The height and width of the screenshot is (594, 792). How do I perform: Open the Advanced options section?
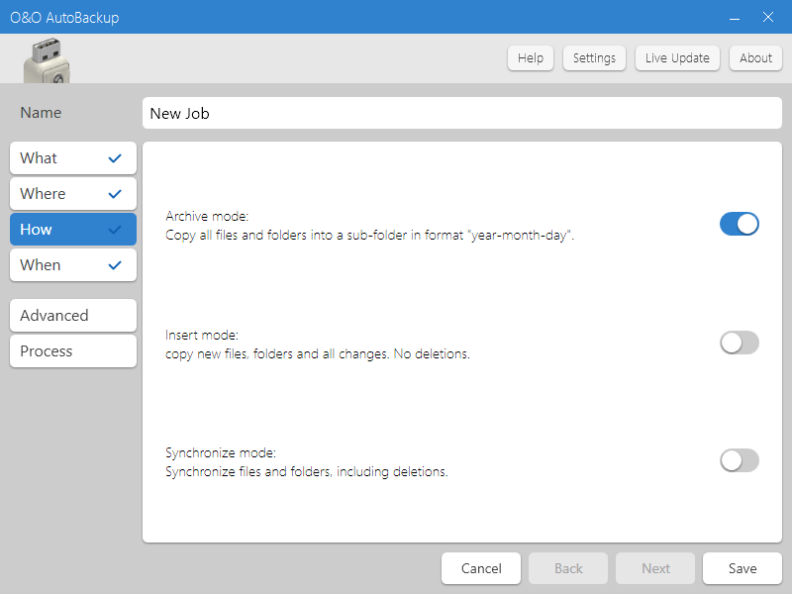73,316
